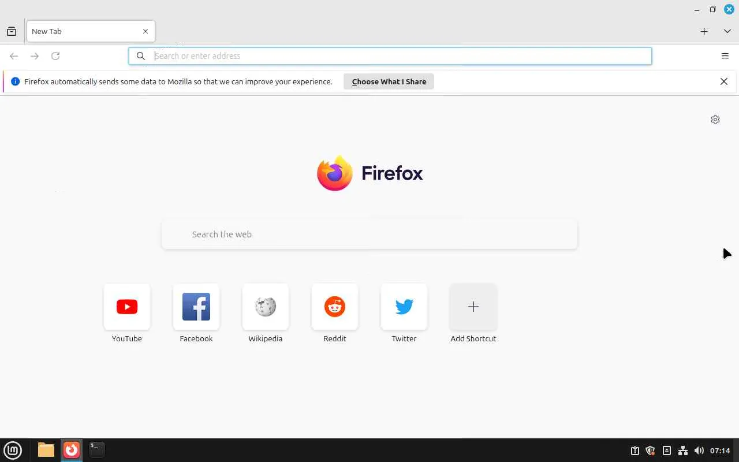Select the New Tab tab

pos(91,31)
